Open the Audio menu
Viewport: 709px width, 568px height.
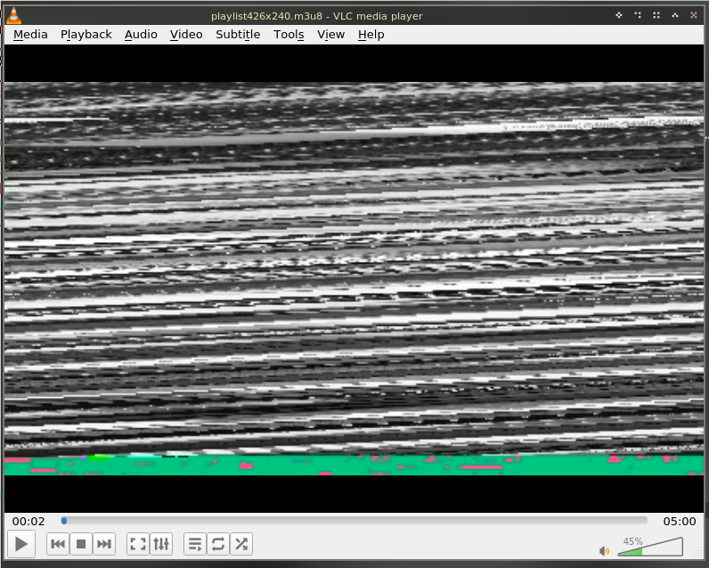[141, 35]
